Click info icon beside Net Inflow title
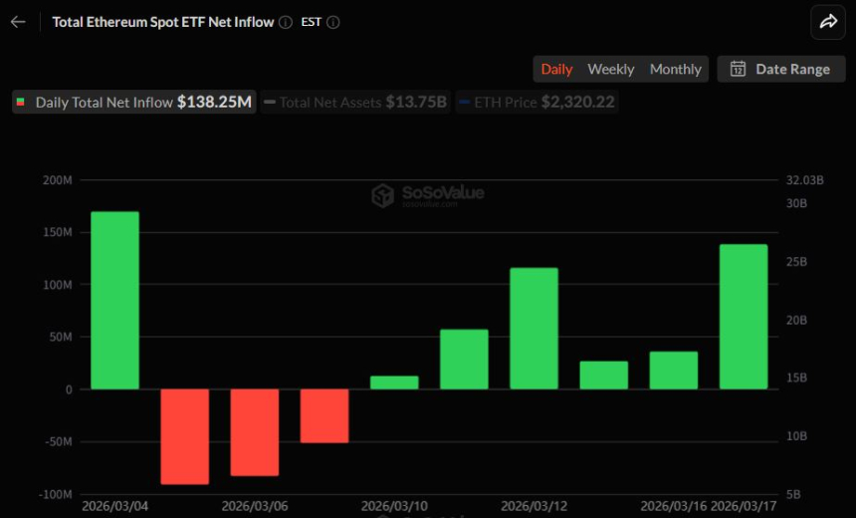Screen dimensions: 856x518 [x=286, y=22]
